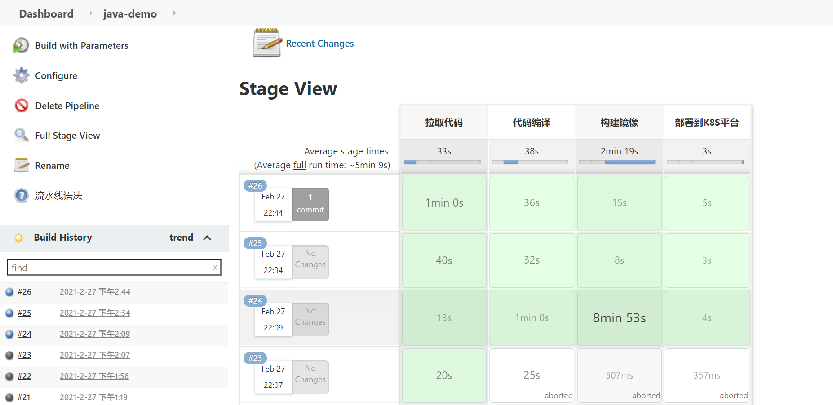Open the Recent Changes link
Image resolution: width=833 pixels, height=405 pixels.
pos(319,44)
